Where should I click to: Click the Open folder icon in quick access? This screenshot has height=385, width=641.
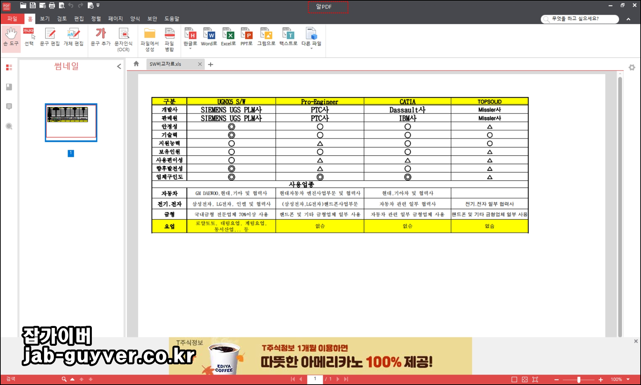pyautogui.click(x=23, y=5)
